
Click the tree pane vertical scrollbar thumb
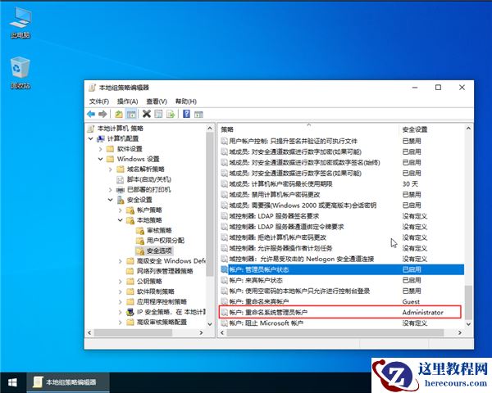(x=210, y=205)
